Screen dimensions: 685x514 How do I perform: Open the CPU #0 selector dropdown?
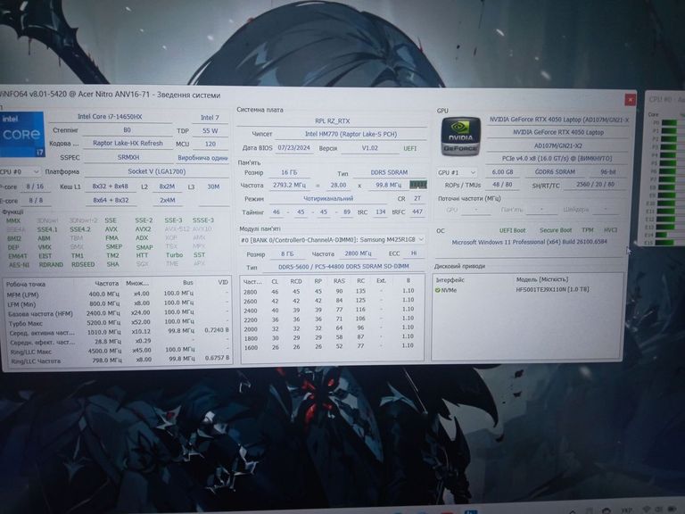coord(21,171)
